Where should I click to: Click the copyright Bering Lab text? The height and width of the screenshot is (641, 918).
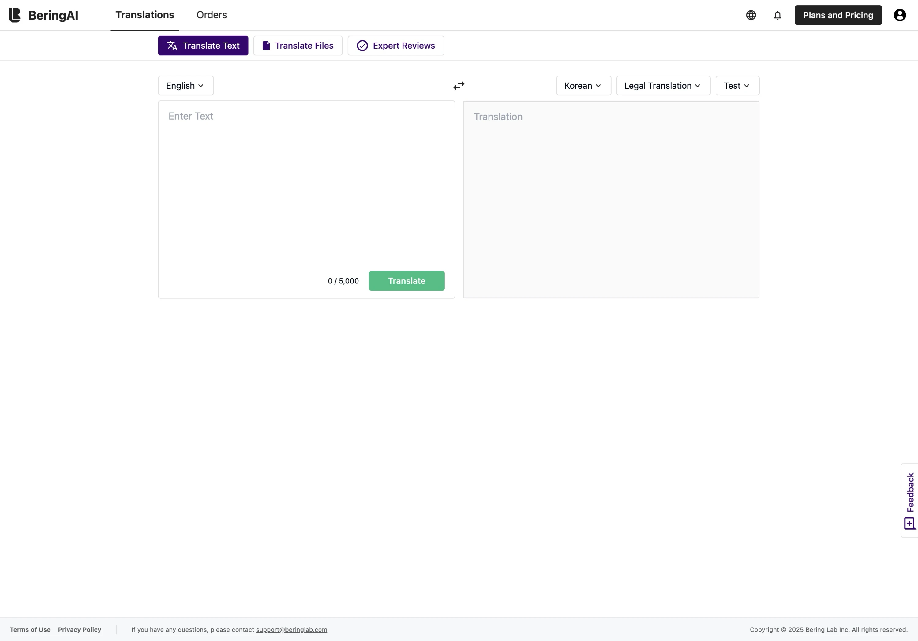coord(828,629)
